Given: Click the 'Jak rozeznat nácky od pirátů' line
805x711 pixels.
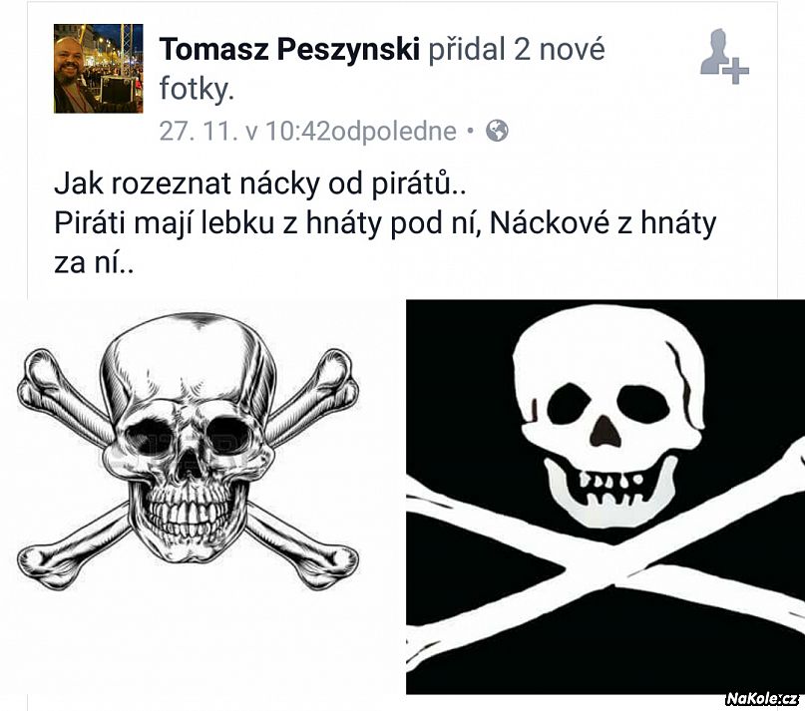Looking at the screenshot, I should pos(259,183).
